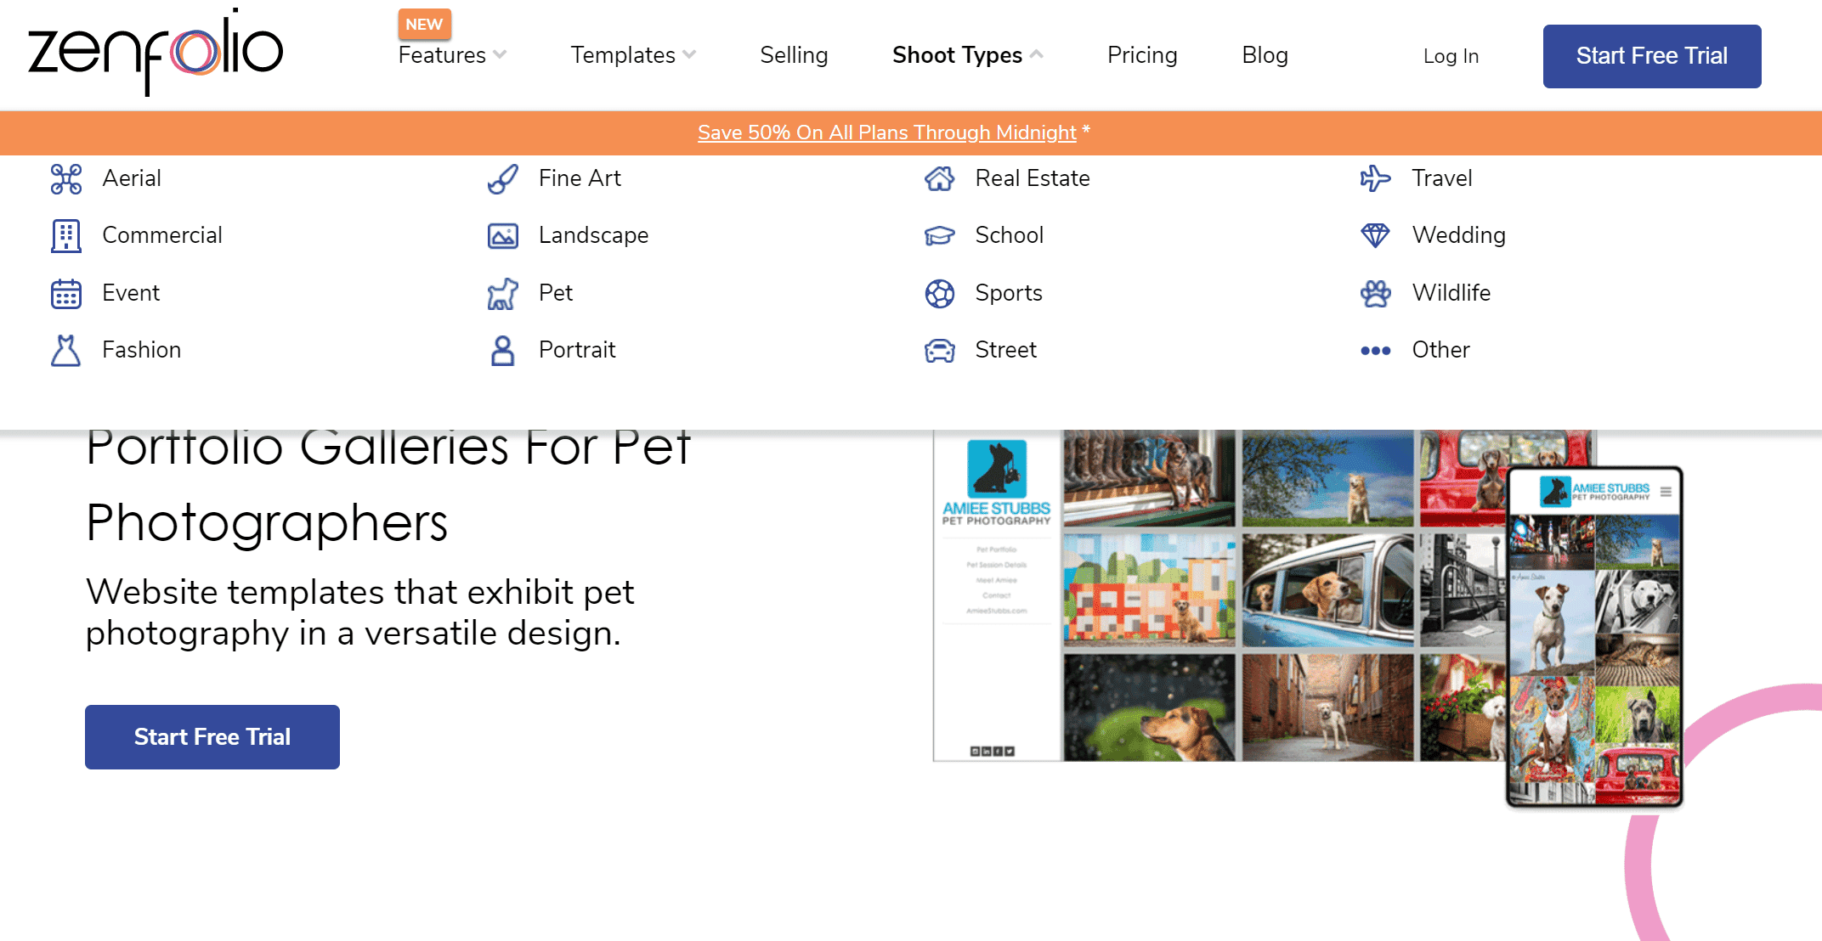The width and height of the screenshot is (1822, 941).
Task: Open Save 50% On All Plans promo link
Action: (x=887, y=132)
